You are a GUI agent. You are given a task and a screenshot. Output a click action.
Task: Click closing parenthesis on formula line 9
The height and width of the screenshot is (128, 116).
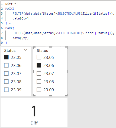6,43
